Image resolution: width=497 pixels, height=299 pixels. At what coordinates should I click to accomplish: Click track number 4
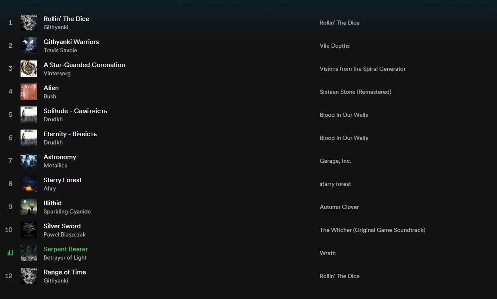click(x=10, y=92)
